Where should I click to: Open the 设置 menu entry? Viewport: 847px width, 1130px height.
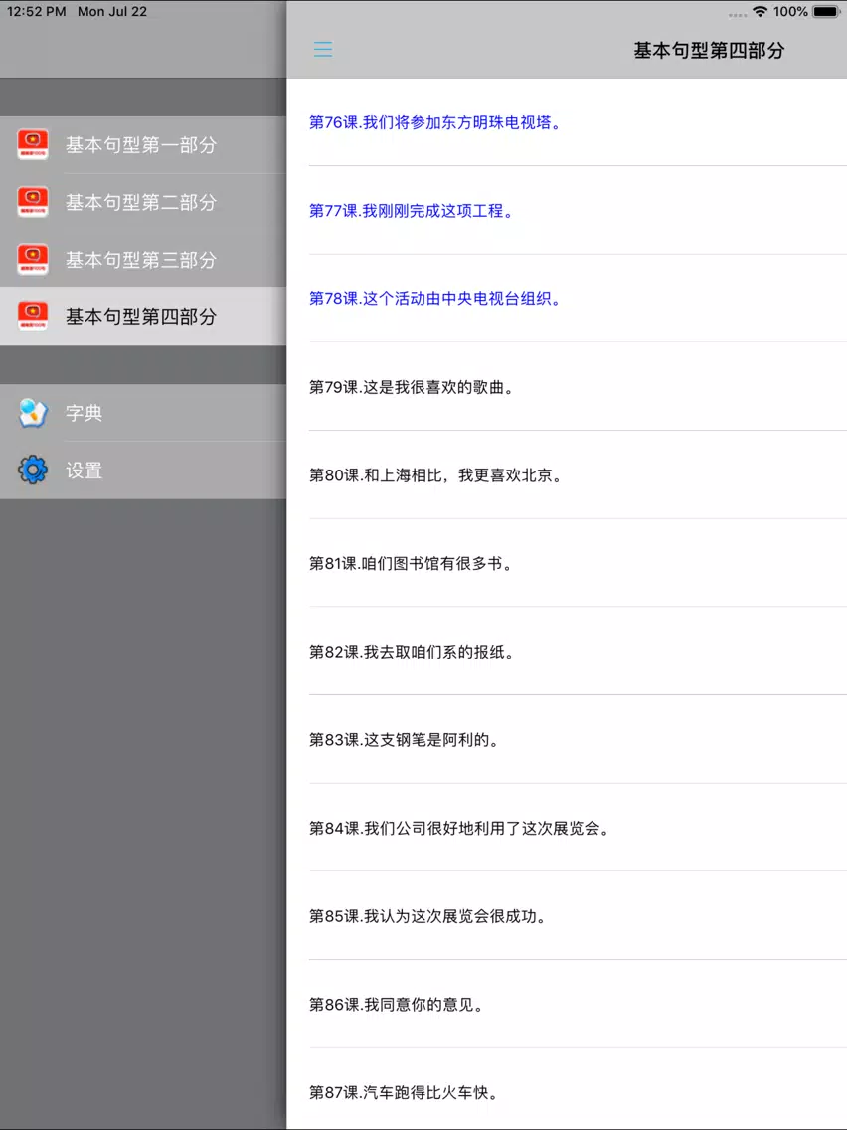(143, 470)
